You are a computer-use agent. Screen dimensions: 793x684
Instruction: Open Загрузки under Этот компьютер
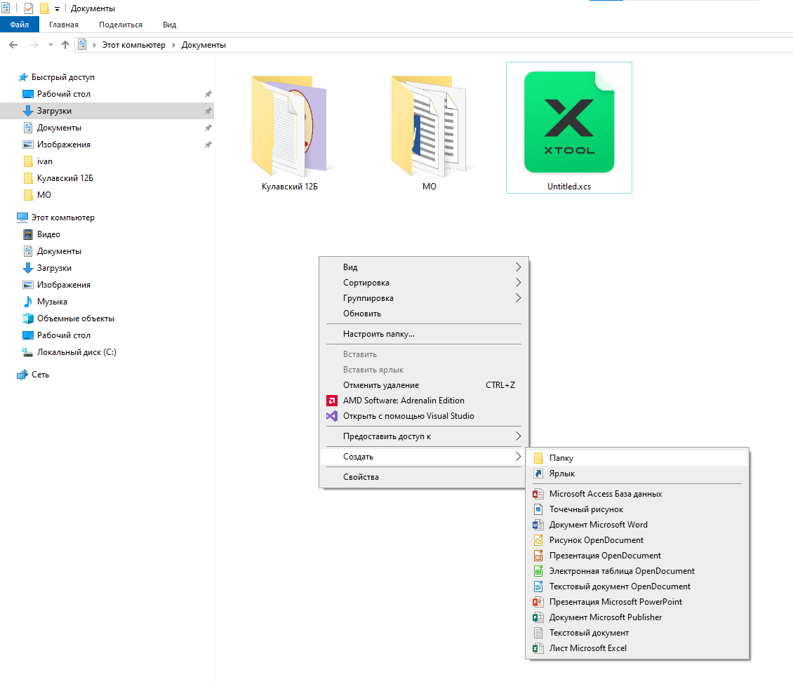click(x=53, y=268)
